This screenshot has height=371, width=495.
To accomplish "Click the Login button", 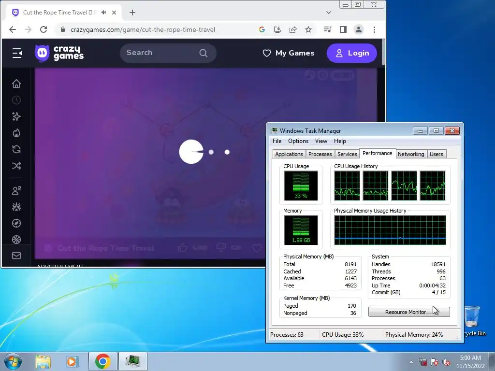I will tap(352, 53).
